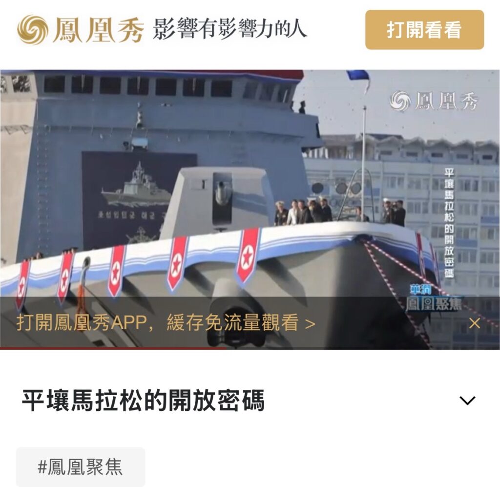Viewport: 500px width, 487px height.
Task: Open the app with 打開看看 button
Action: (424, 30)
